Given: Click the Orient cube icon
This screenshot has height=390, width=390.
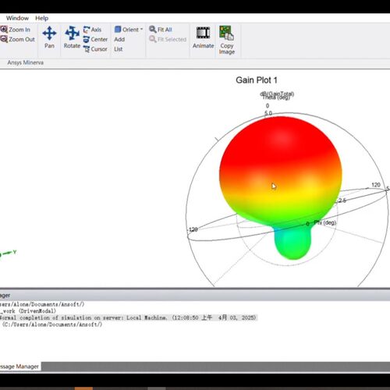Looking at the screenshot, I should 118,30.
